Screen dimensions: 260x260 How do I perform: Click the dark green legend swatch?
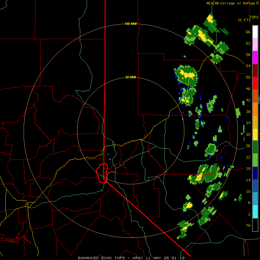coord(255,147)
